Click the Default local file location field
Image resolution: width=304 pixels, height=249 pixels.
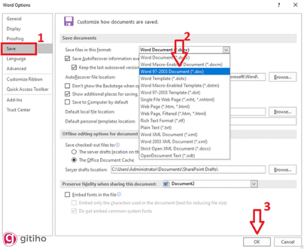[x=247, y=112]
